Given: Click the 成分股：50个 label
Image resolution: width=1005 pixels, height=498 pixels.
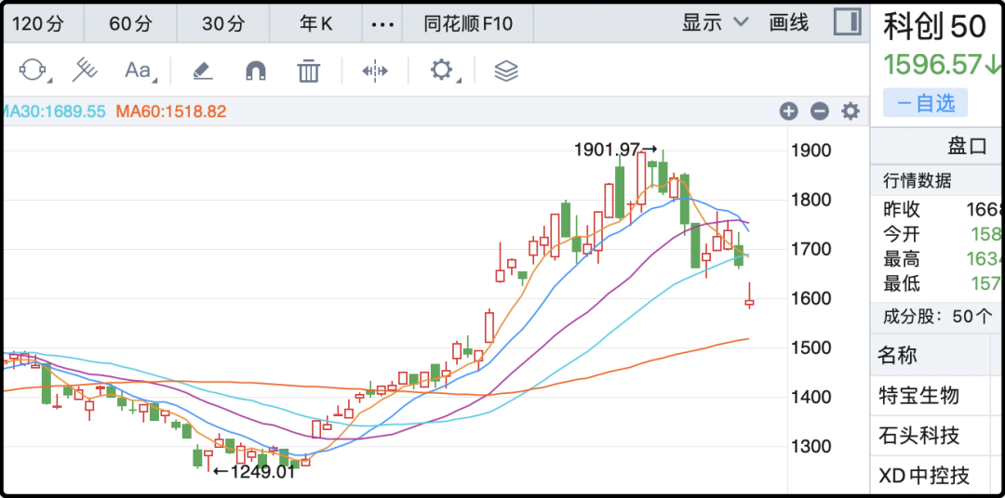Looking at the screenshot, I should point(937,316).
